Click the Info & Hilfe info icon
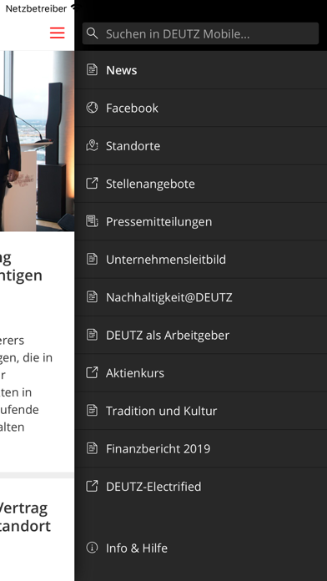Image resolution: width=327 pixels, height=581 pixels. pos(92,548)
